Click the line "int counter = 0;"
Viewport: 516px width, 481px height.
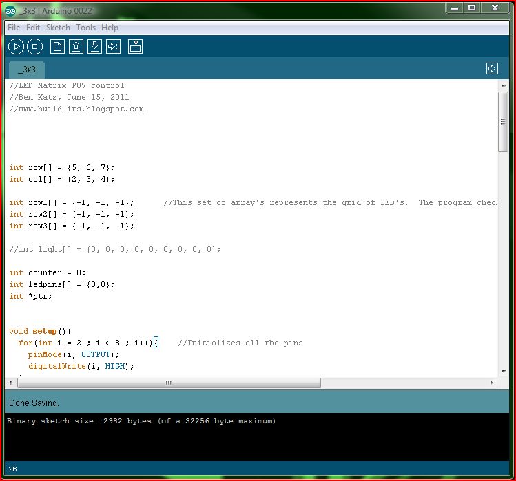tap(48, 272)
